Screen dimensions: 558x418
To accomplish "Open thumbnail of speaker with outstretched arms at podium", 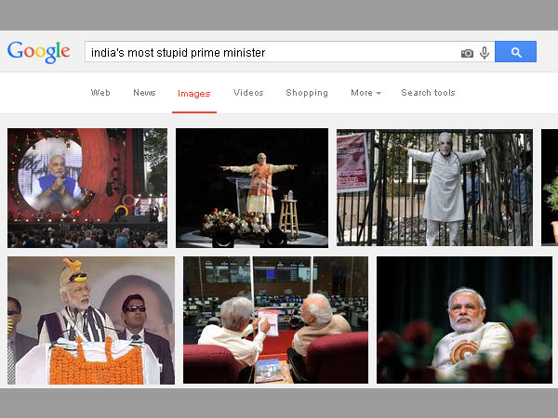I will coord(252,188).
